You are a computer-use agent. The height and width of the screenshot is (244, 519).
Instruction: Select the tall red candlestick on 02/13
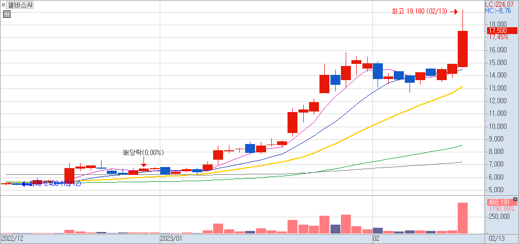click(462, 49)
